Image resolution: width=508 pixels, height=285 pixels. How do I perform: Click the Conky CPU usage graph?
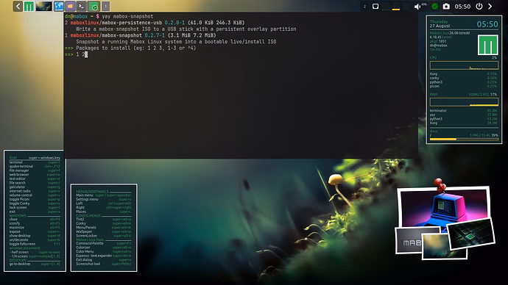(x=464, y=65)
